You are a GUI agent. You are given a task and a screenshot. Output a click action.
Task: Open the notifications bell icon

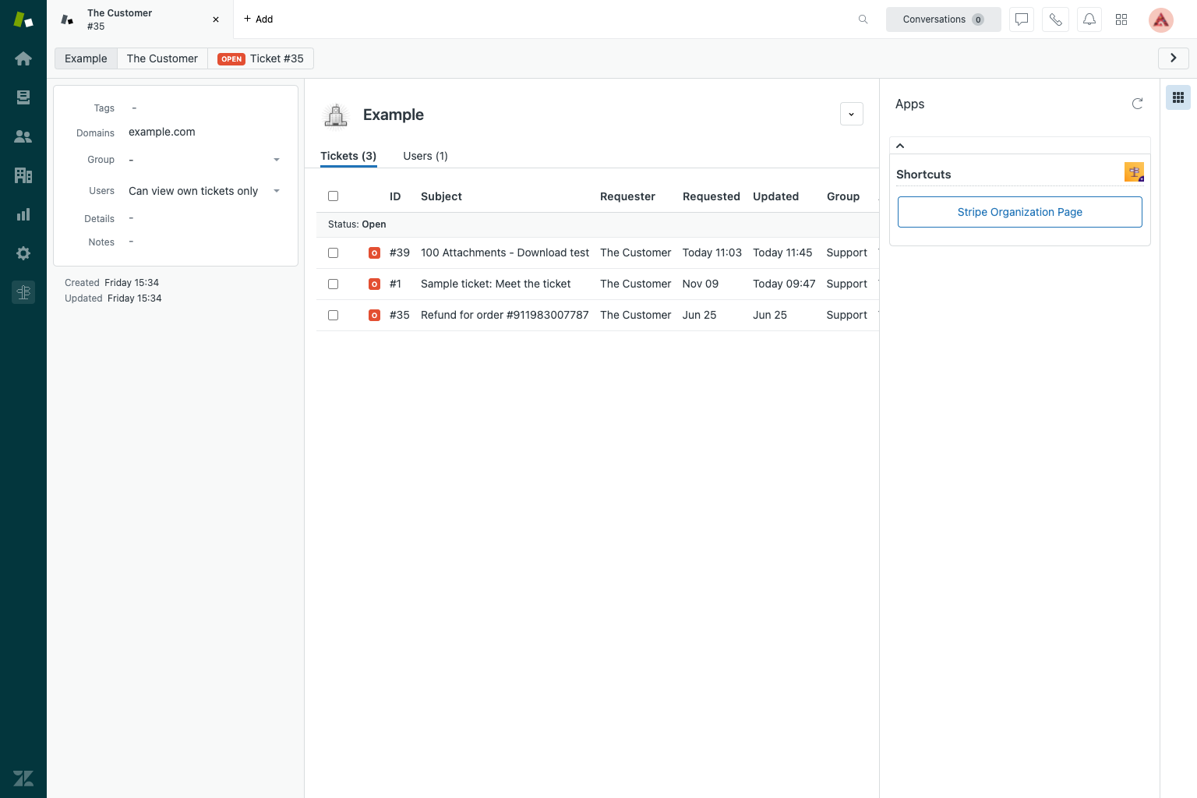tap(1089, 19)
